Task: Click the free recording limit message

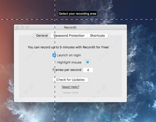Action: coord(68,47)
